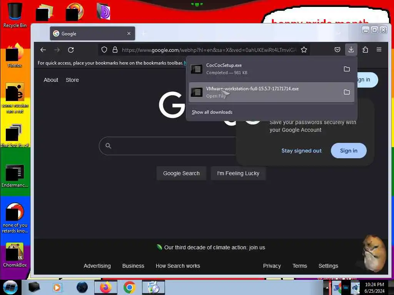Open the Firefox hamburger menu
The image size is (394, 295).
click(x=379, y=50)
